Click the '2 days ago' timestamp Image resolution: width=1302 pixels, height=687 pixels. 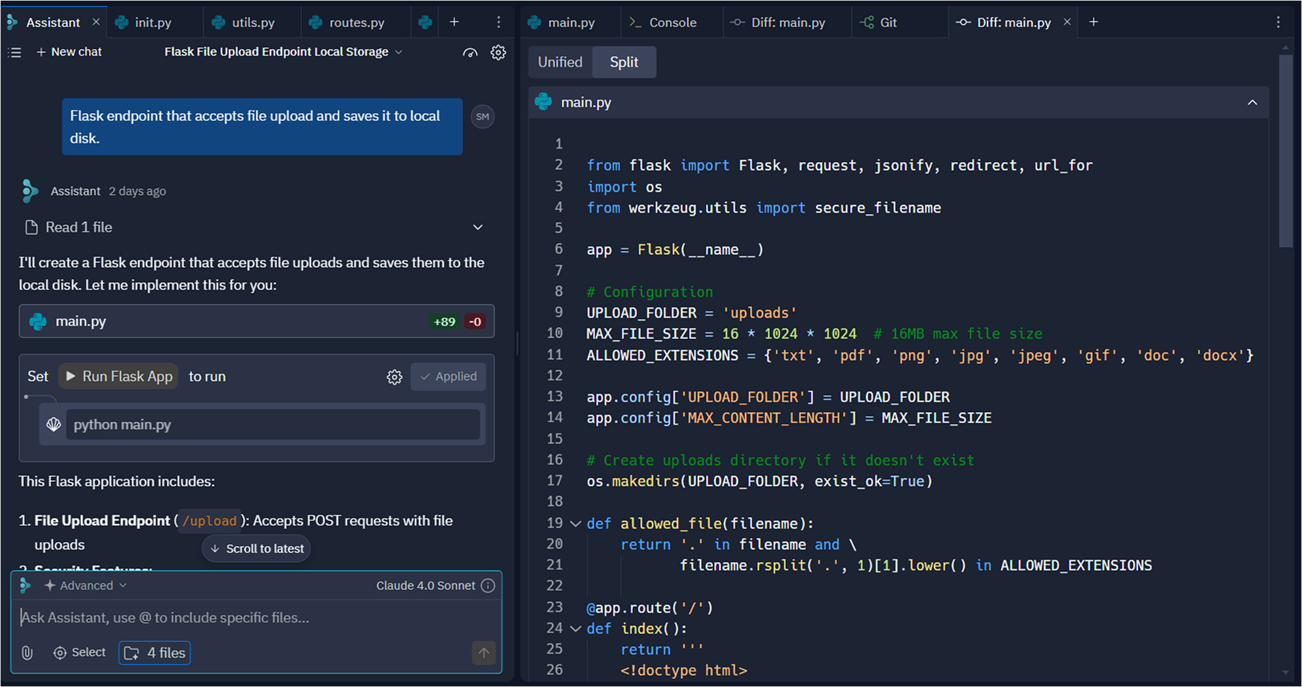pos(137,192)
